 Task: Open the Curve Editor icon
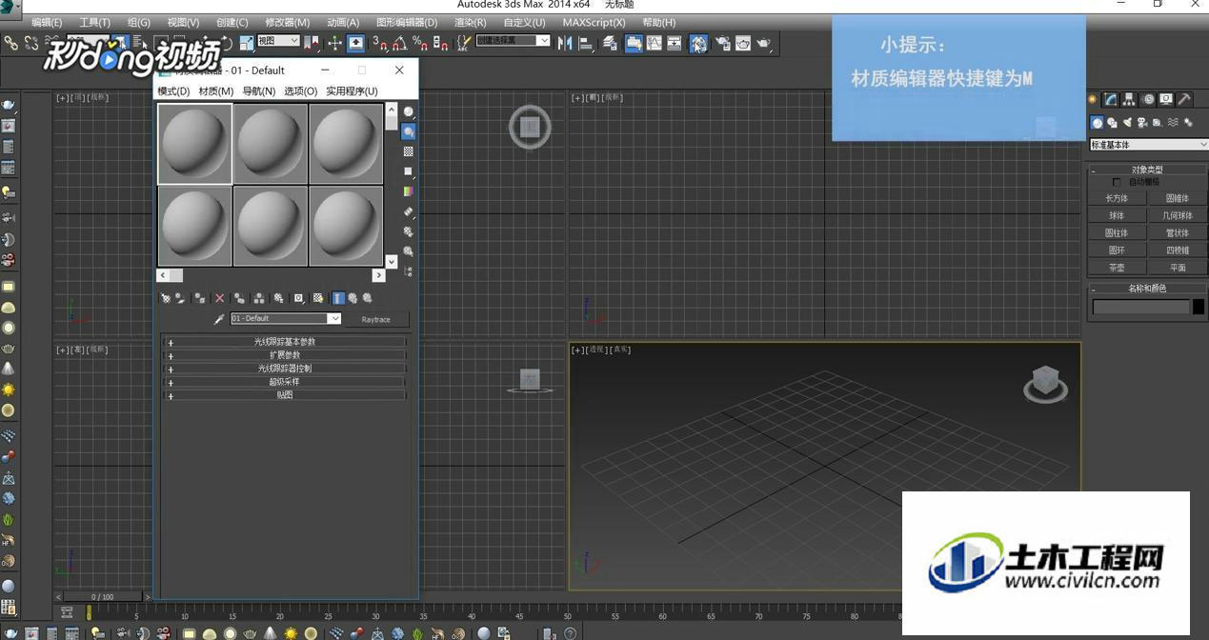pyautogui.click(x=655, y=43)
